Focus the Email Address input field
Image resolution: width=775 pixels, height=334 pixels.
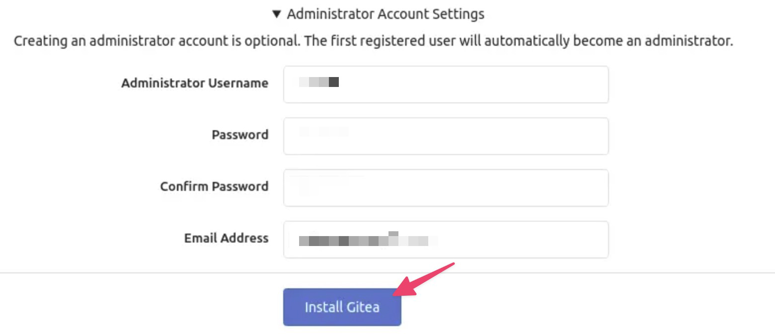pyautogui.click(x=446, y=240)
